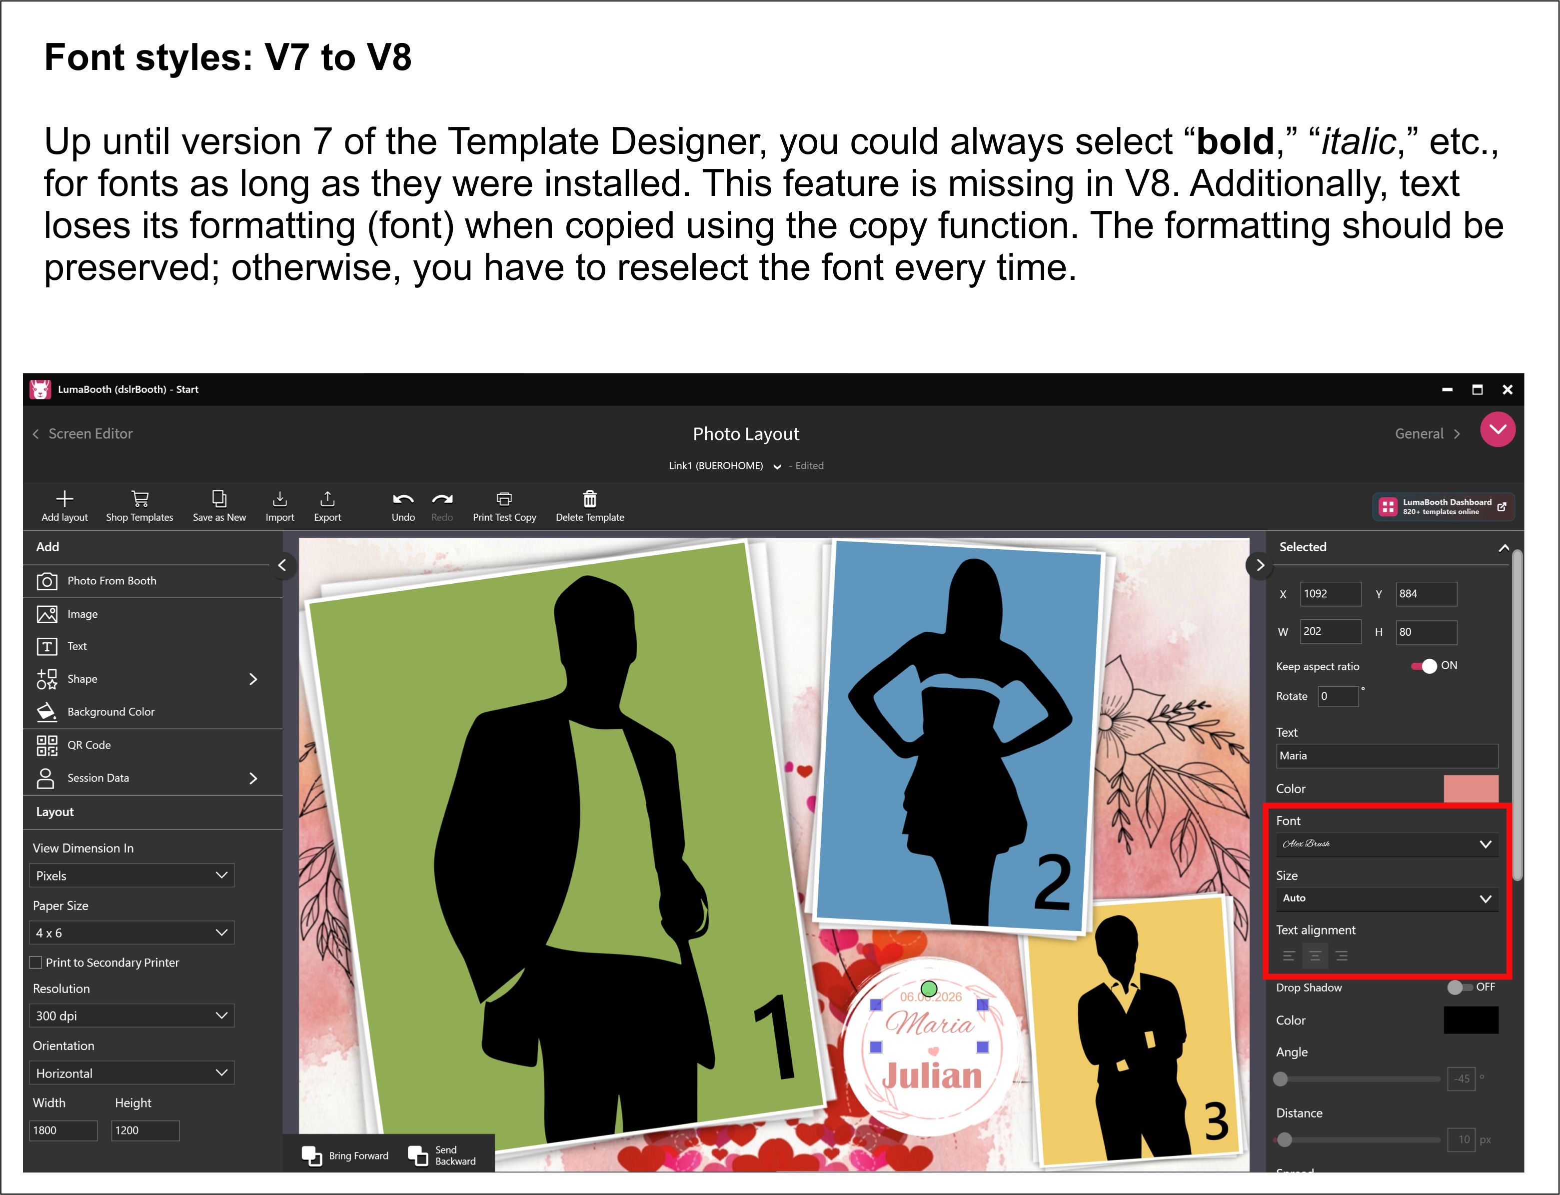Click the LumaBooth llama app icon

tap(40, 389)
